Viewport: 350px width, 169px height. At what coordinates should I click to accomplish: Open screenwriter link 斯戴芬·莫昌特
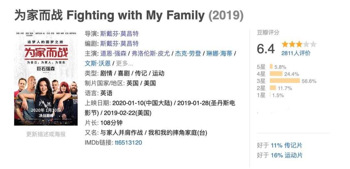point(119,43)
